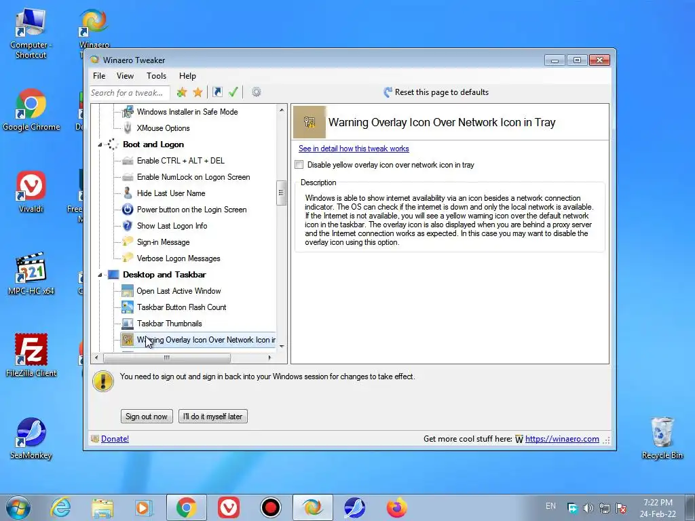Click the export shortcut arrow toolbar icon
The image size is (695, 521).
click(x=217, y=92)
